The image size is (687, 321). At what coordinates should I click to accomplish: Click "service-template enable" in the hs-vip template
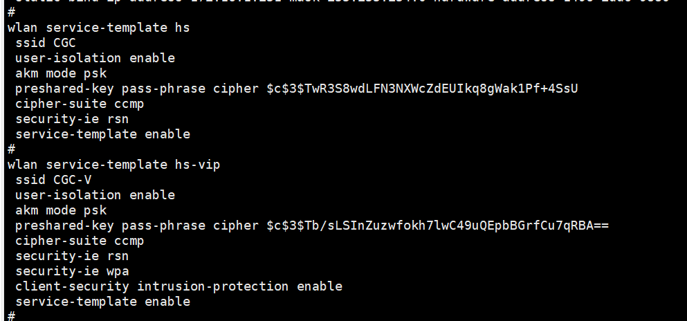click(x=102, y=302)
